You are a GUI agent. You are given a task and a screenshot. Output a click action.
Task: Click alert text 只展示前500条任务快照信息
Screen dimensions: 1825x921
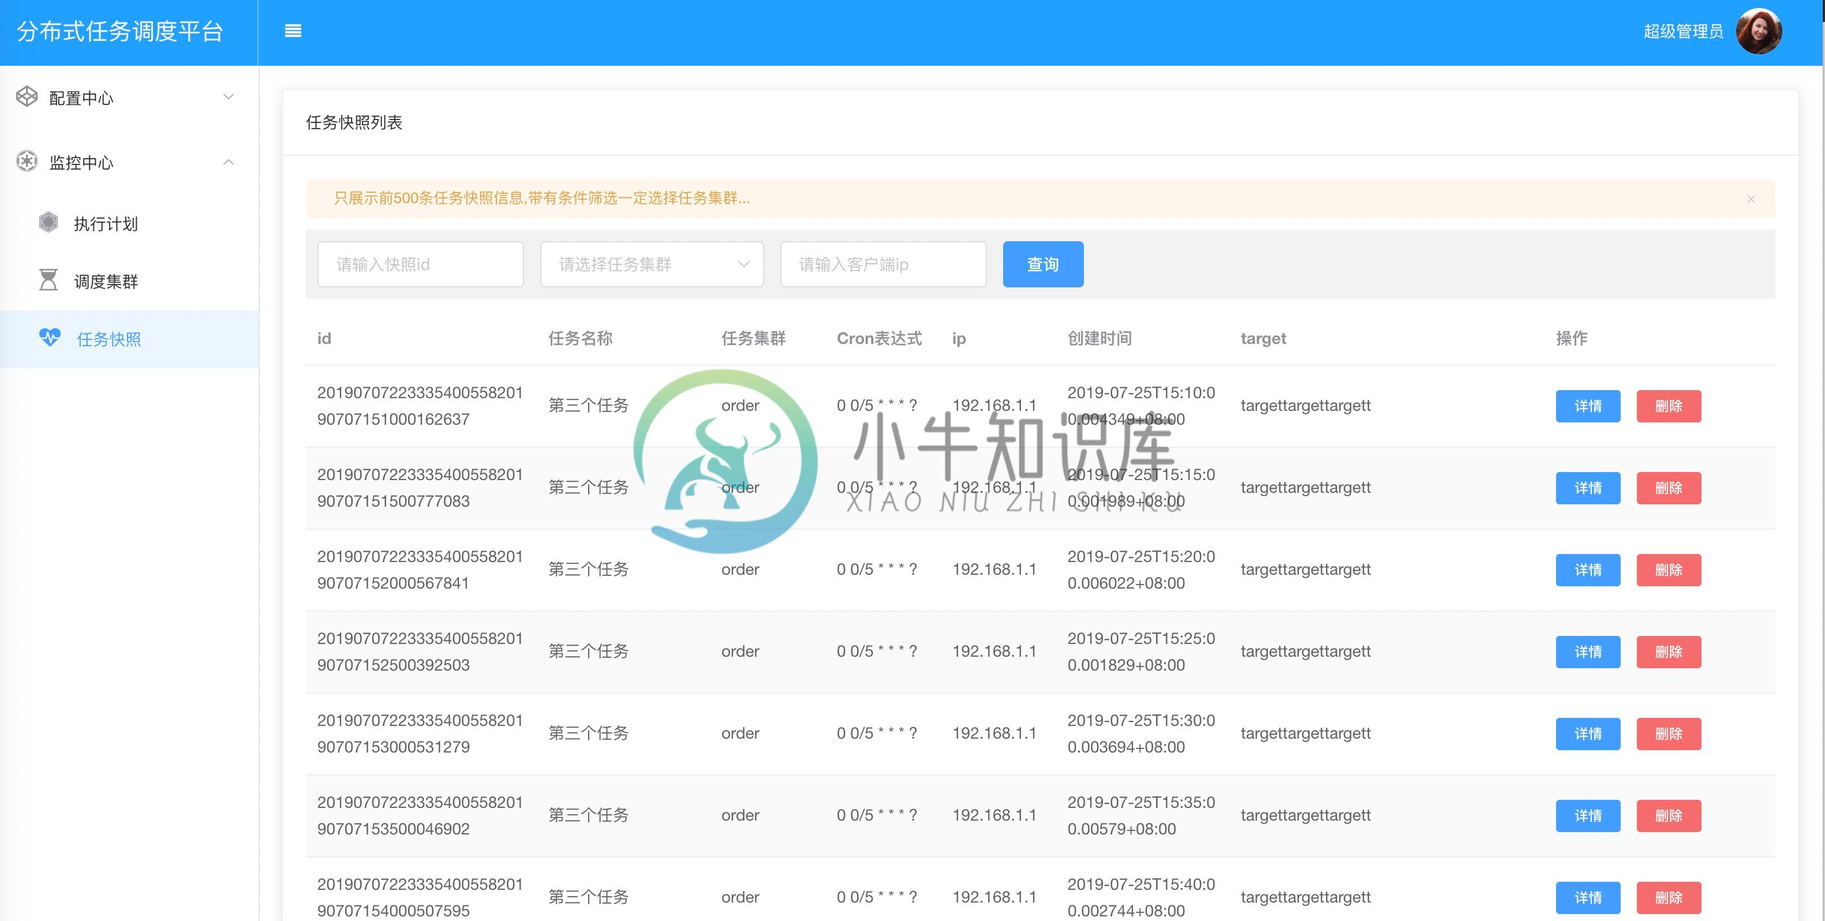pos(429,199)
